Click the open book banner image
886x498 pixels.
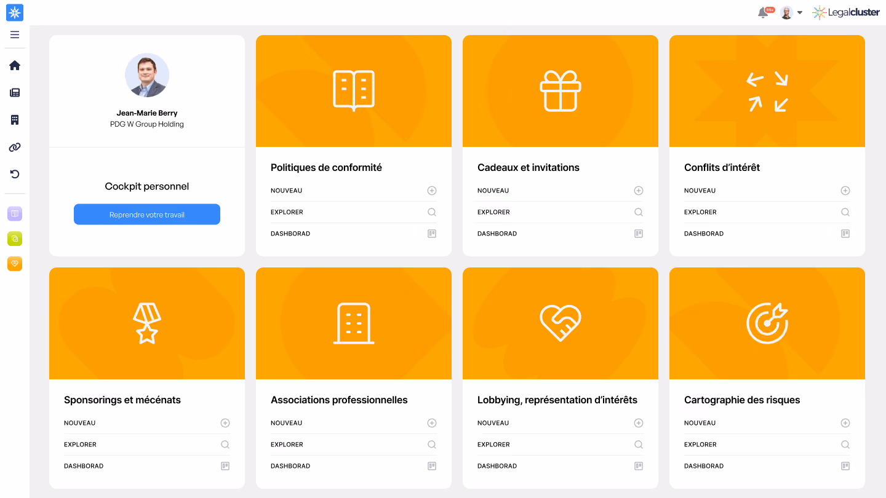(354, 91)
